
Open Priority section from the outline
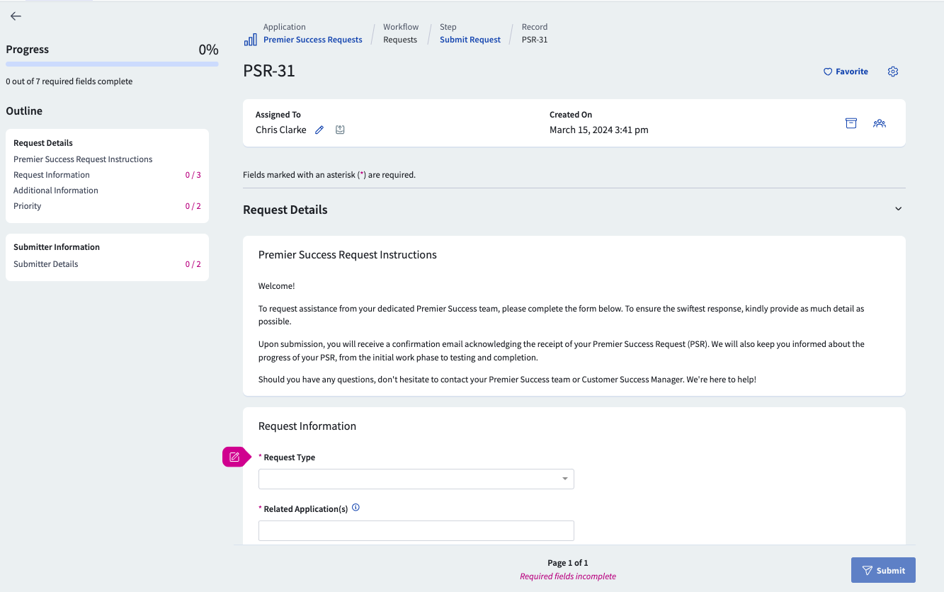(x=27, y=205)
